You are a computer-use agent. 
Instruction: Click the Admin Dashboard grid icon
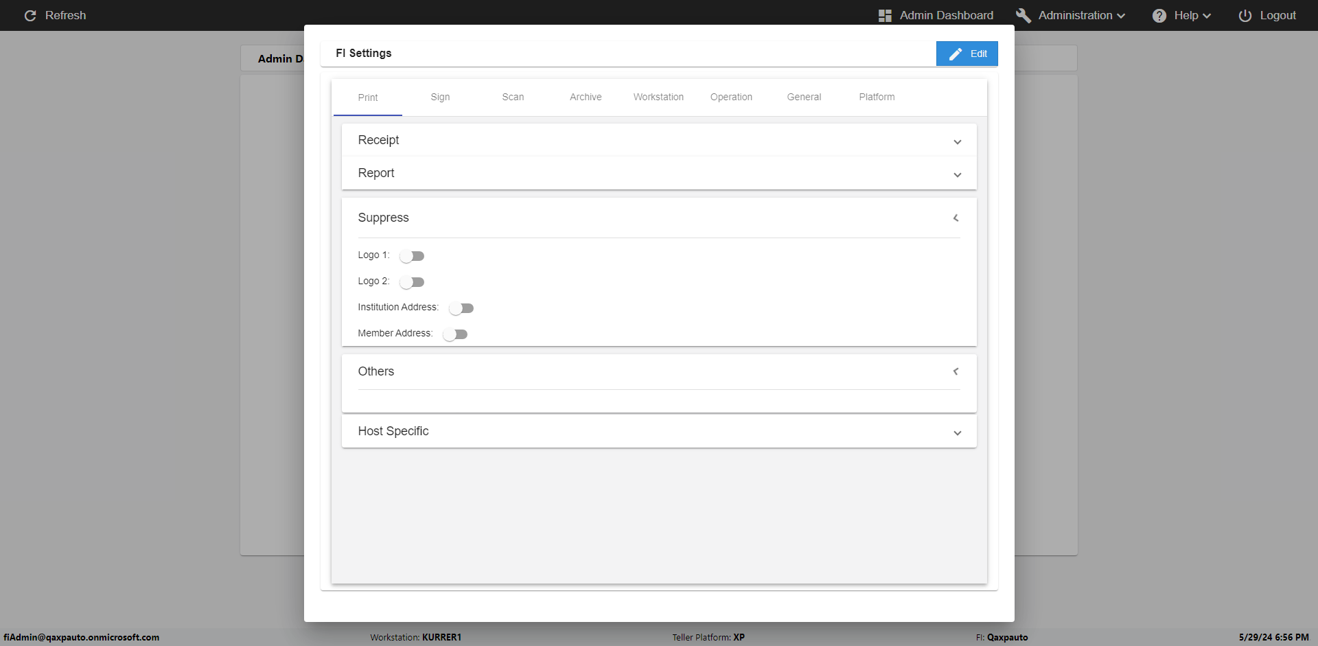point(885,16)
